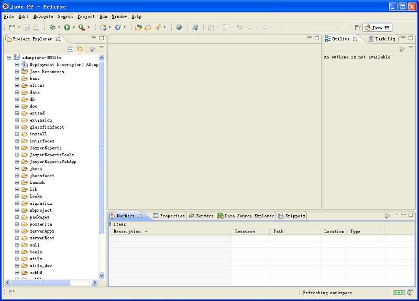Sort markers by Description column header
This screenshot has height=301, width=419.
[x=170, y=231]
